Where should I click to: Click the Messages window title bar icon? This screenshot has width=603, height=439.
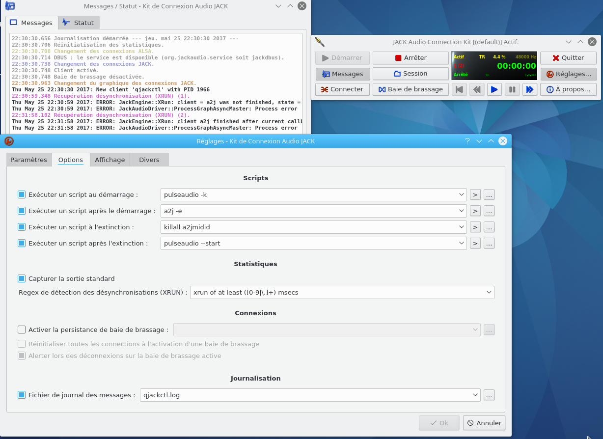(9, 6)
